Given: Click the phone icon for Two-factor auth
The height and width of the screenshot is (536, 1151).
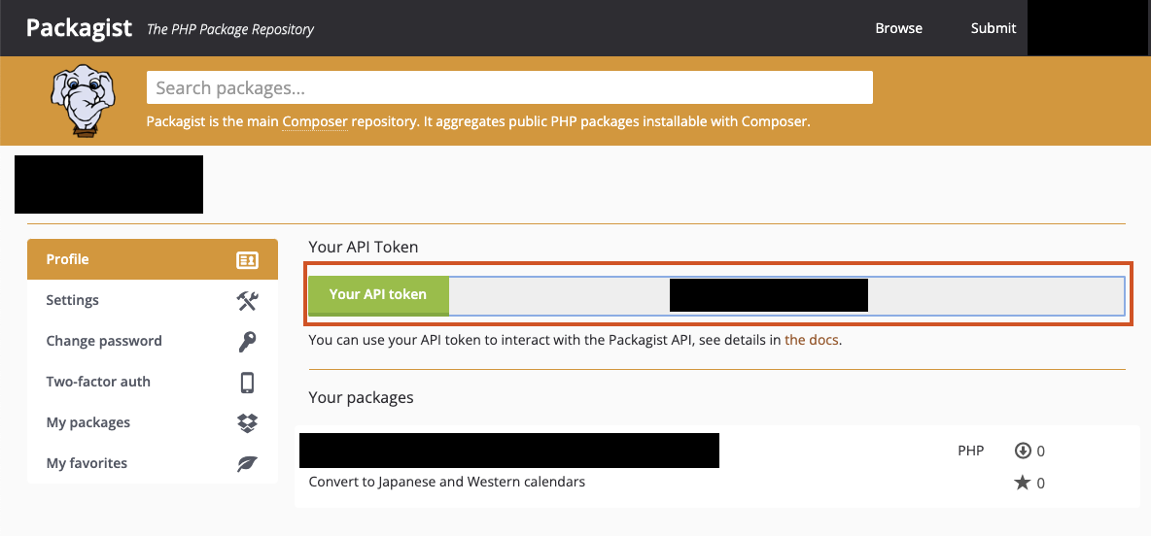Looking at the screenshot, I should coord(247,382).
